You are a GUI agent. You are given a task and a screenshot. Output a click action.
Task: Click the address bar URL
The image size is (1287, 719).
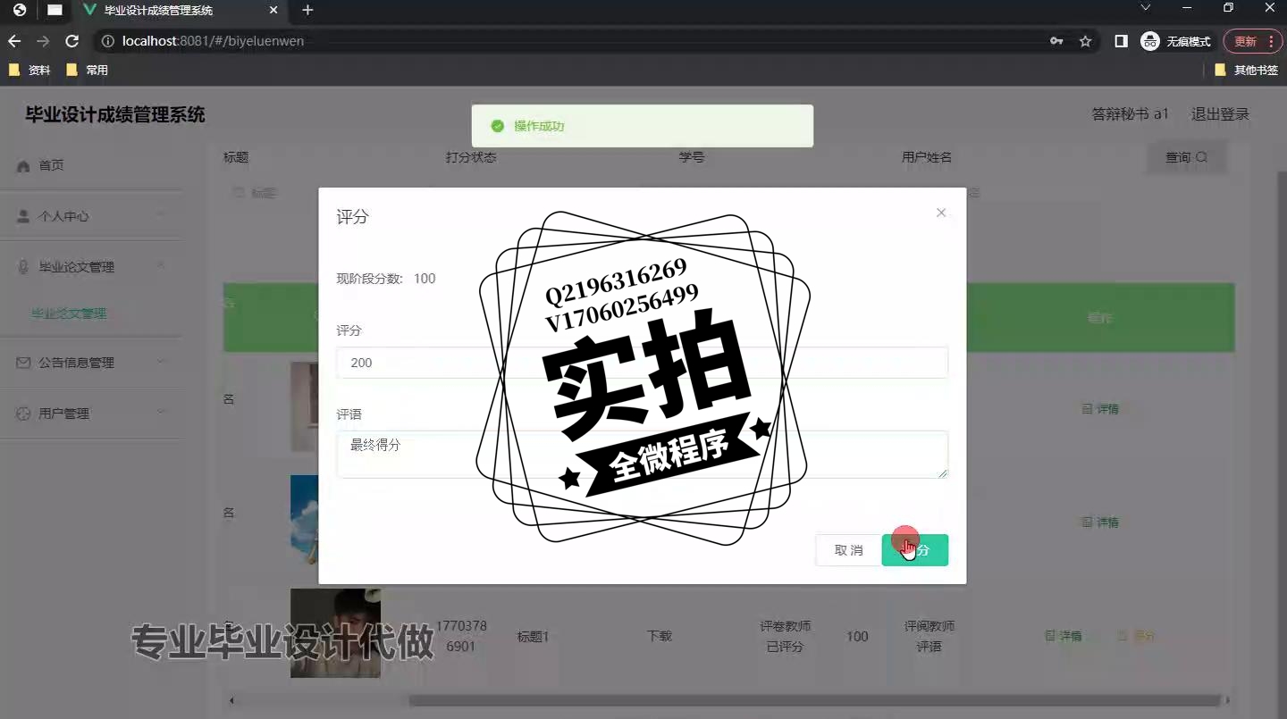tap(213, 41)
